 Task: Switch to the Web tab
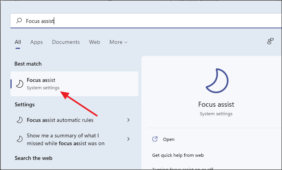95,42
